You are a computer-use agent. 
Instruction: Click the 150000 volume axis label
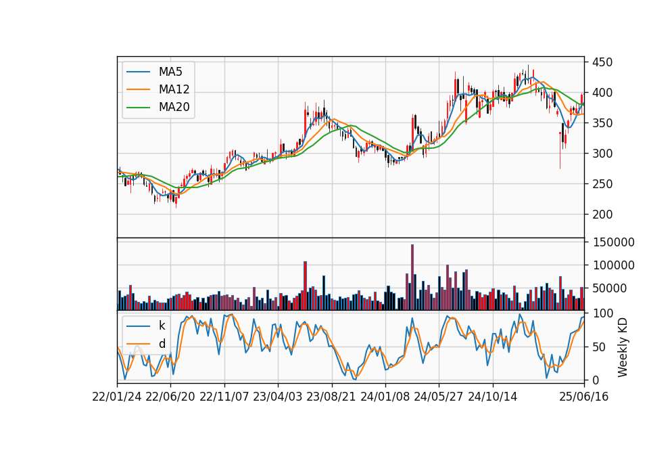coord(613,242)
